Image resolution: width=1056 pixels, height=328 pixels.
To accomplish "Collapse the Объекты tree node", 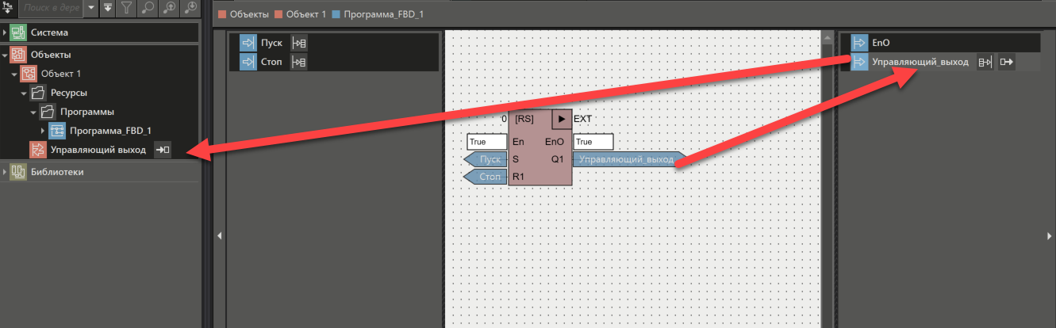I will (x=6, y=55).
